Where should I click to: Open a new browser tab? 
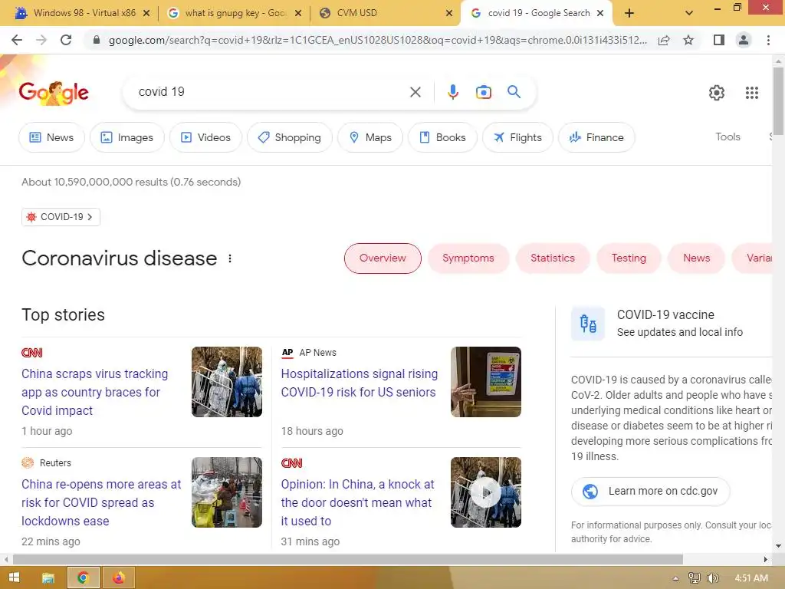[629, 14]
